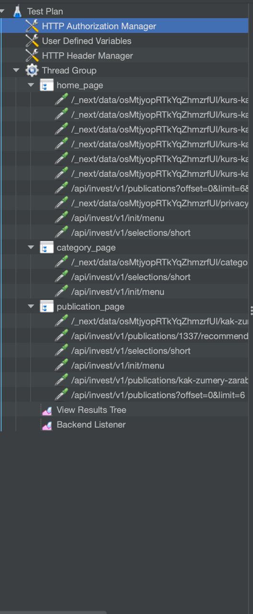The width and height of the screenshot is (253, 614).
Task: Click the category_page controller icon
Action: (x=46, y=248)
